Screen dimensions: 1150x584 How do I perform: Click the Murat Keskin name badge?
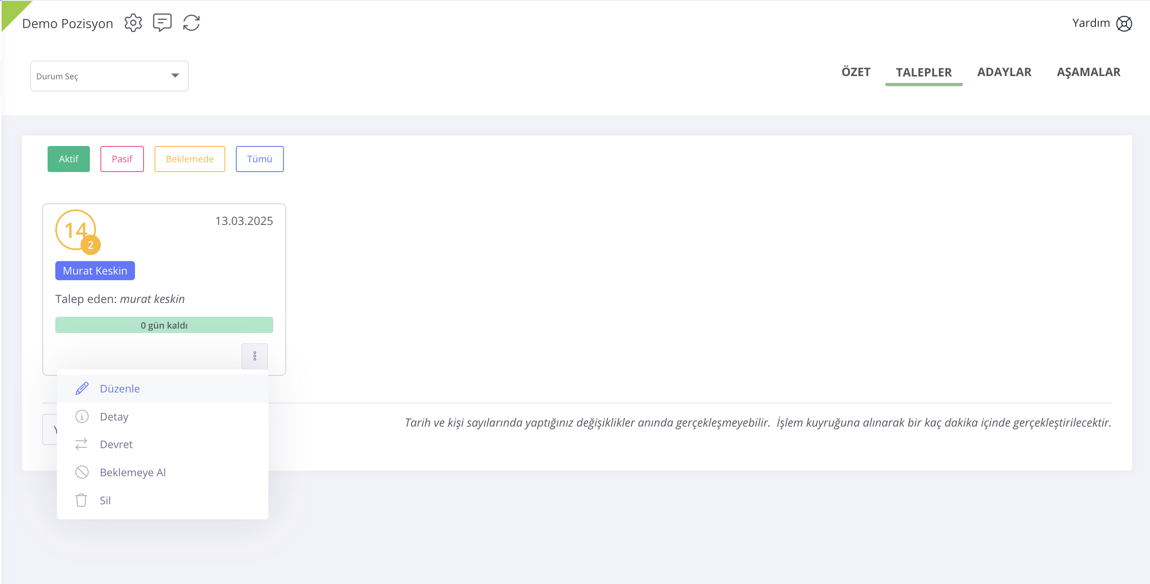(x=95, y=270)
